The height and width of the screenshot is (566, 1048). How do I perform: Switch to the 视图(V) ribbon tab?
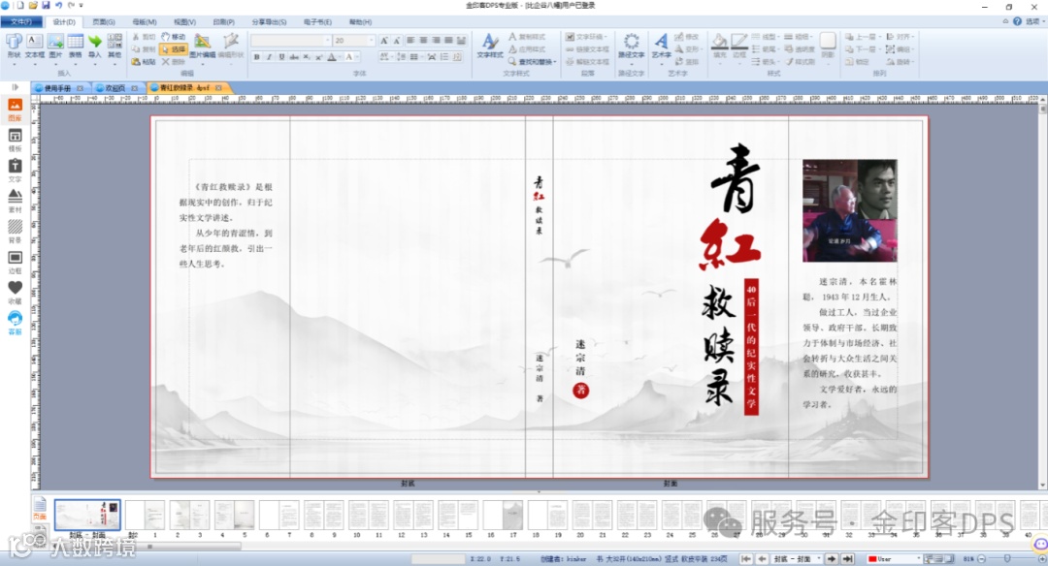[x=184, y=22]
